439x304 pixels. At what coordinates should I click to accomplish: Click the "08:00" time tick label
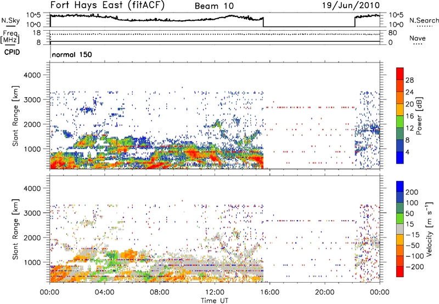[x=160, y=292]
